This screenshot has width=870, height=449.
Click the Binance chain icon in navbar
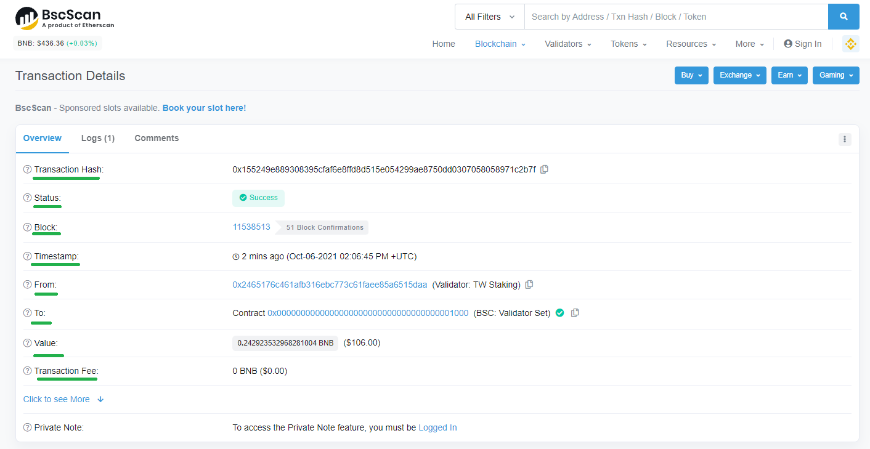tap(851, 44)
